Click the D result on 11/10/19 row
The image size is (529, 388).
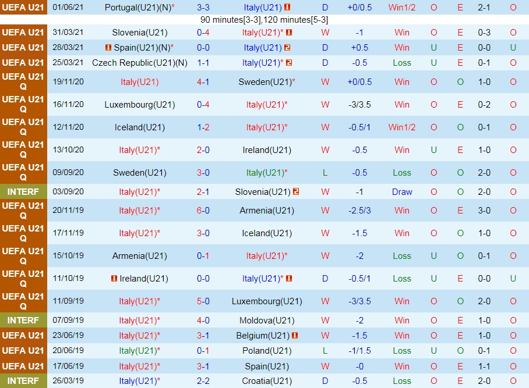[325, 278]
